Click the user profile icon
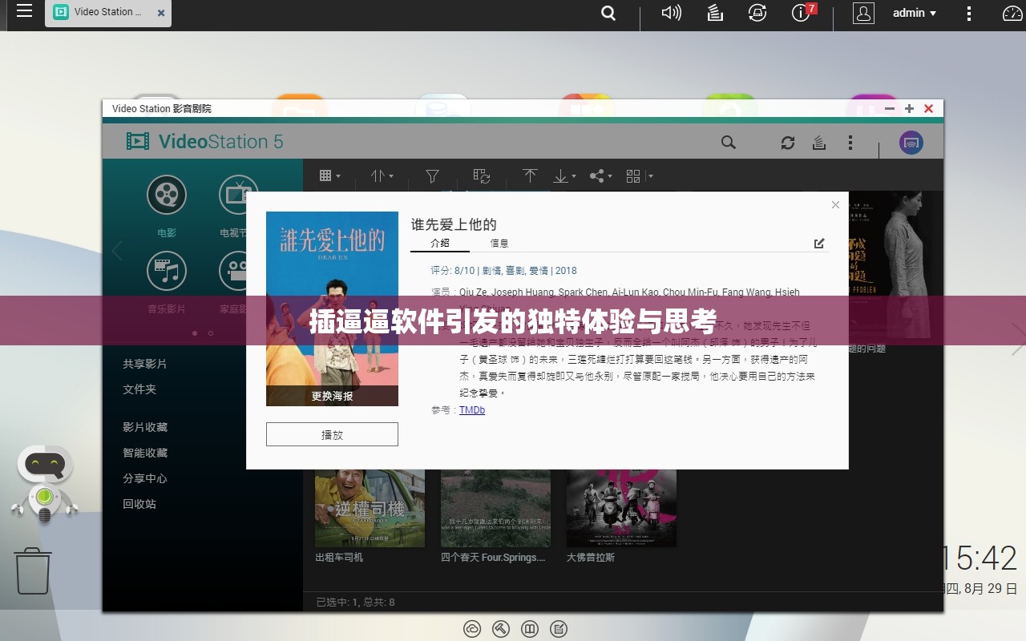 (863, 13)
